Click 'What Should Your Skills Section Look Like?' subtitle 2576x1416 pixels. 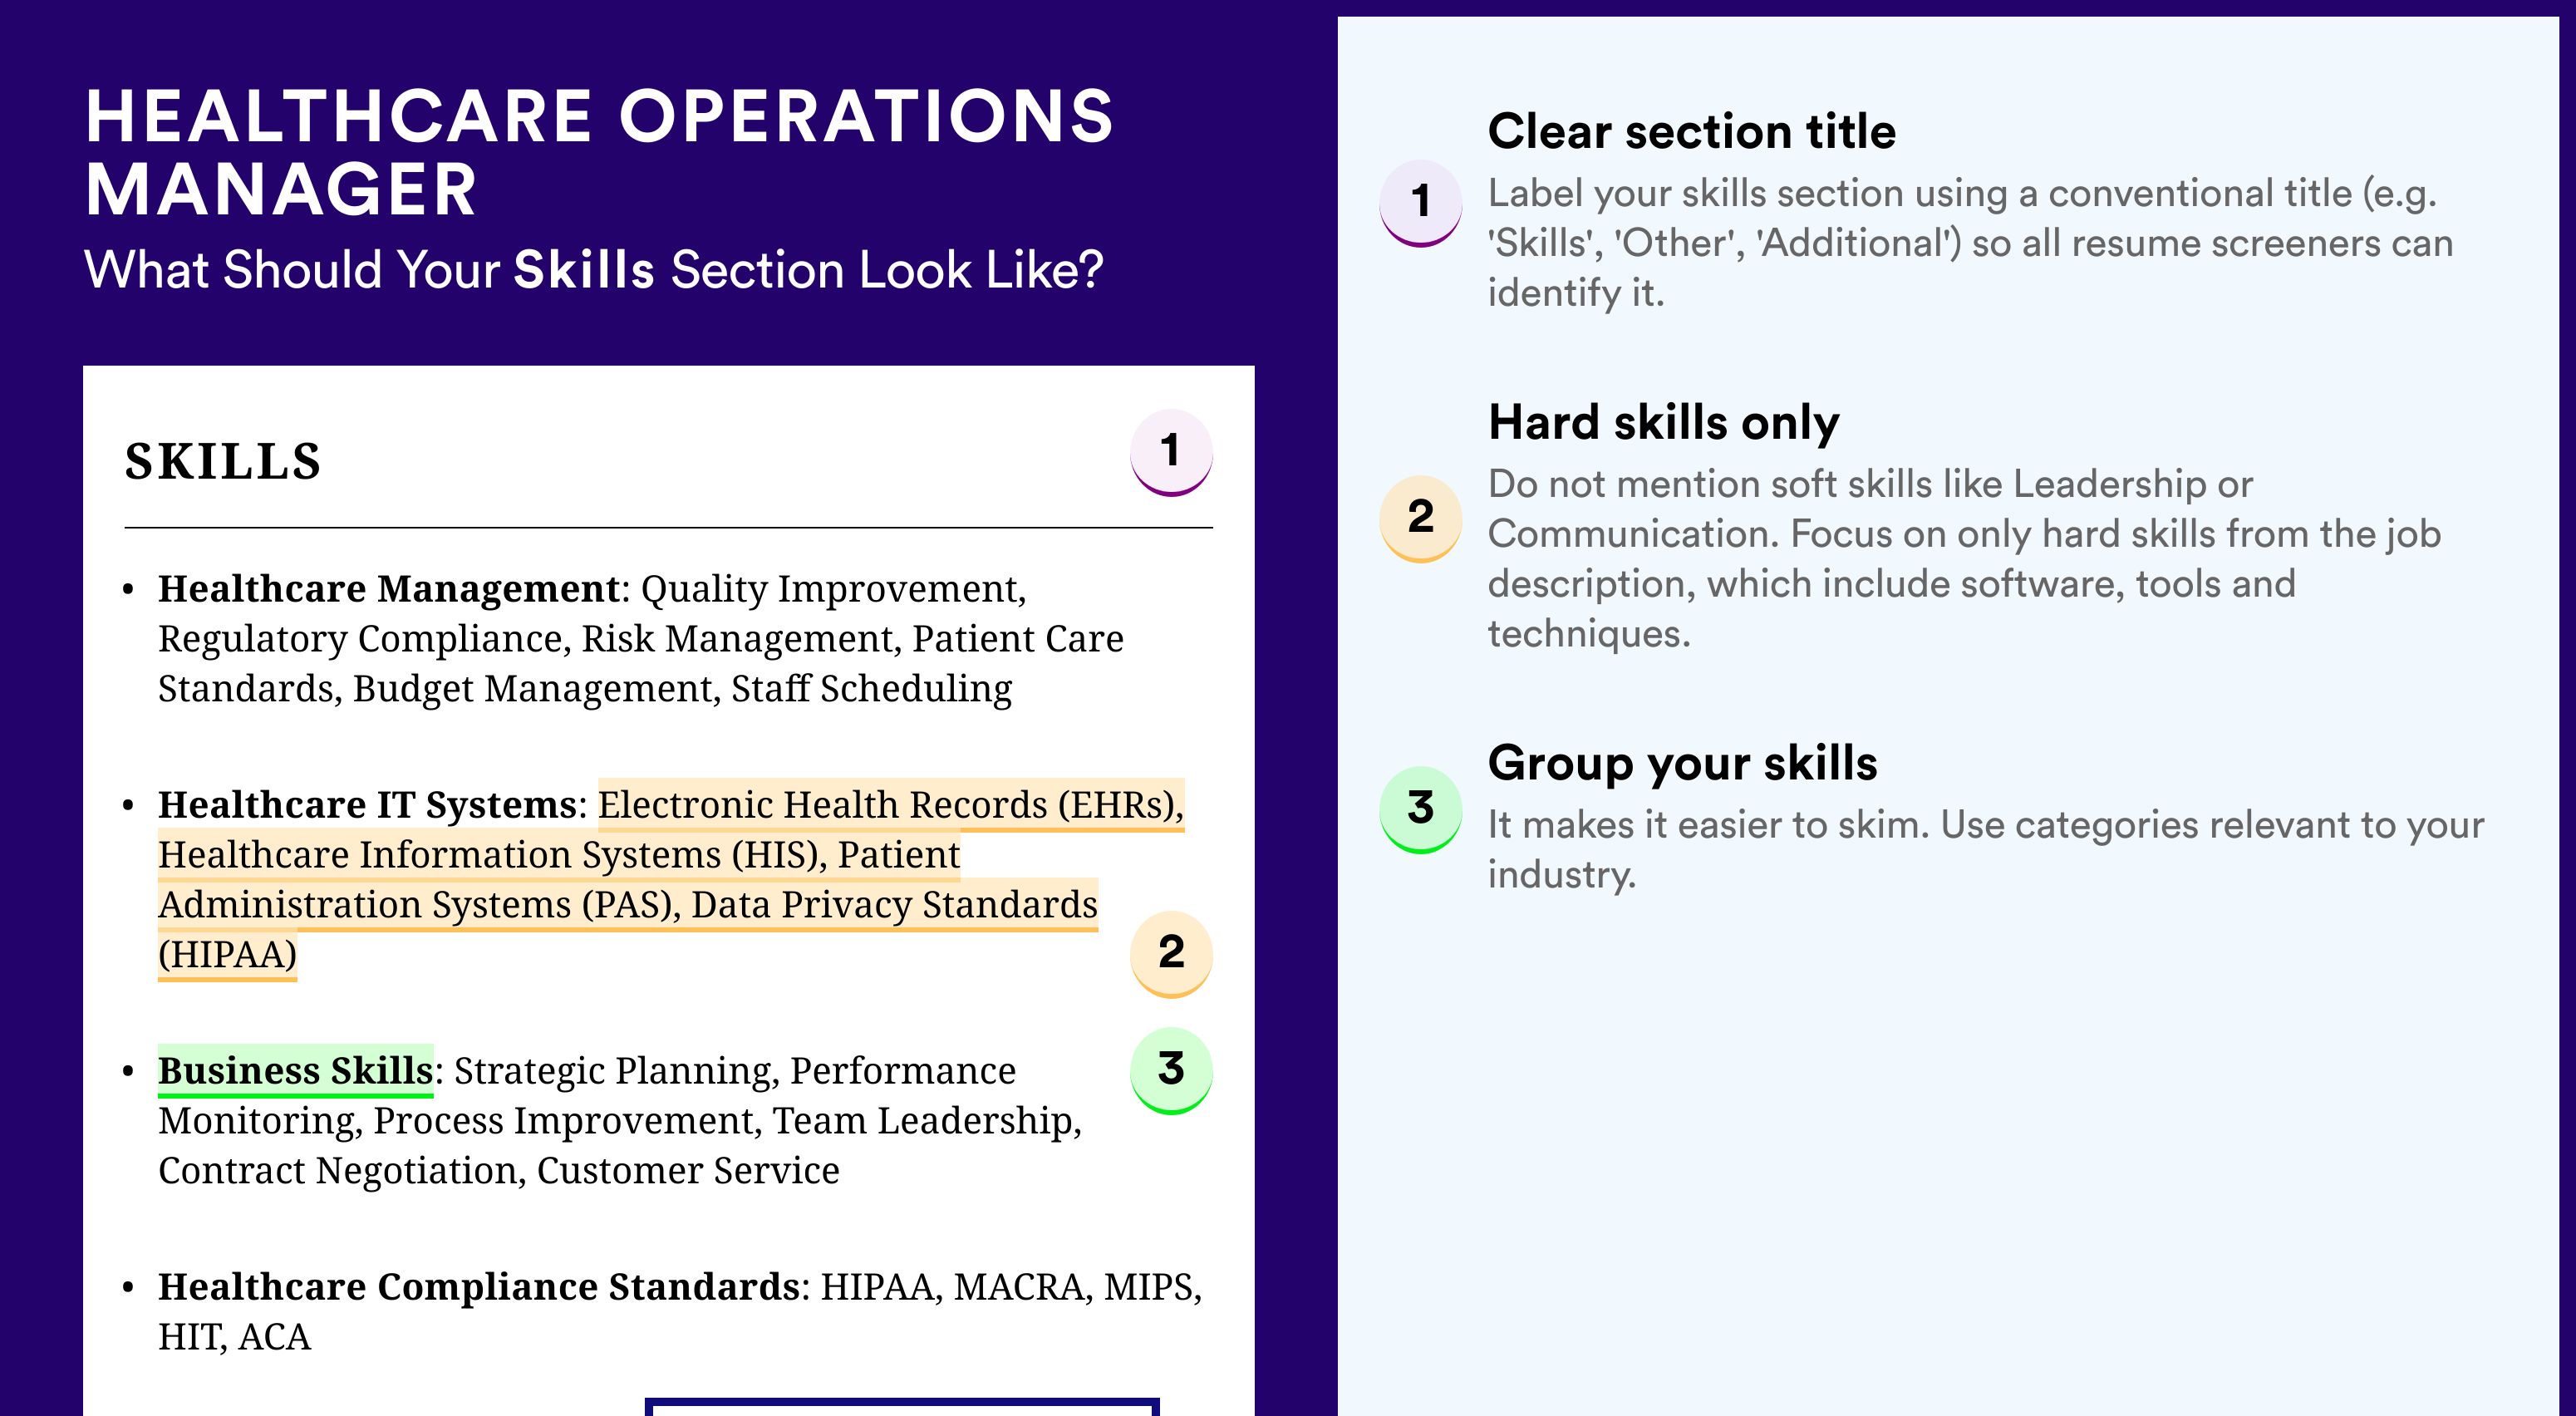coord(594,270)
